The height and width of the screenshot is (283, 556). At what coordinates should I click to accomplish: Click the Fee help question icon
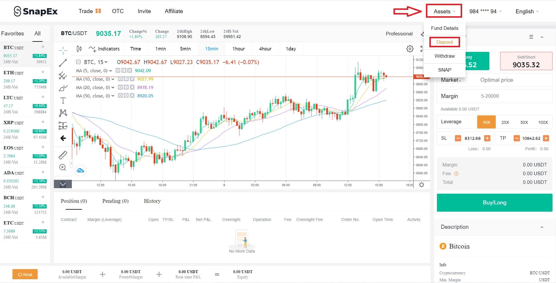(456, 174)
